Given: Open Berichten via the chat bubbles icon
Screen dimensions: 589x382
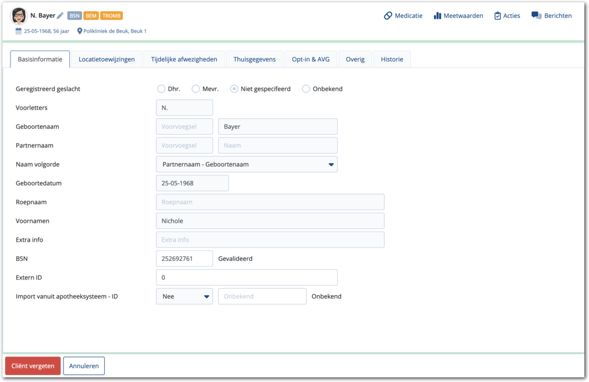Looking at the screenshot, I should (537, 16).
